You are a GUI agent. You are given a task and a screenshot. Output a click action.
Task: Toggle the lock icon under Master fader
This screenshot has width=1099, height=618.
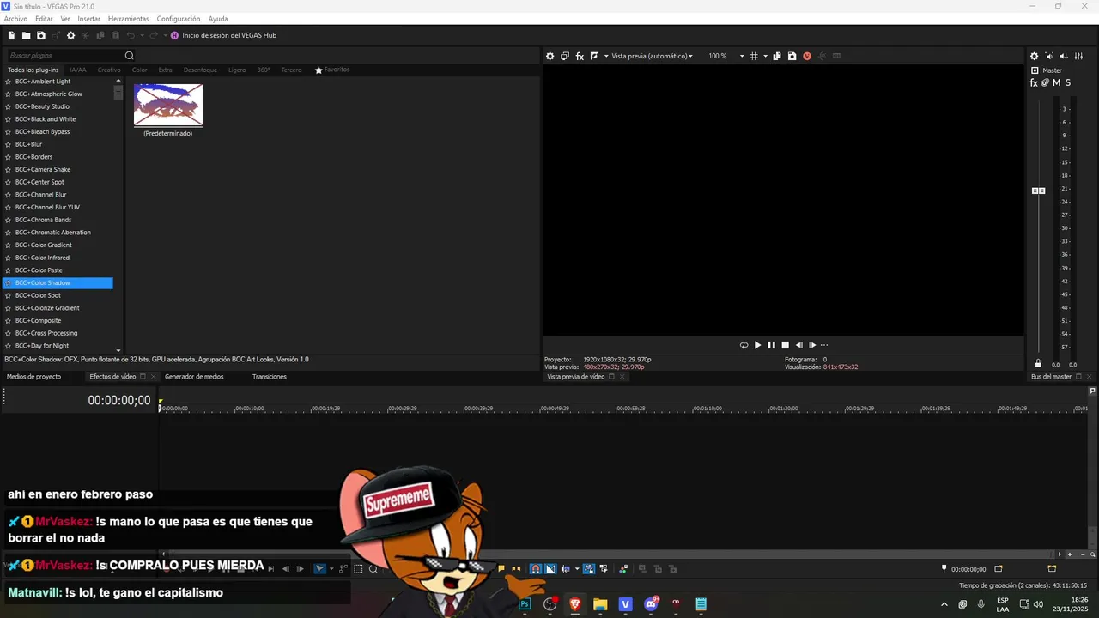click(x=1038, y=364)
